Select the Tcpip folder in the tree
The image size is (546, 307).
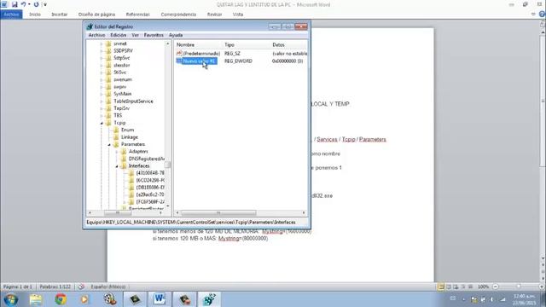119,123
